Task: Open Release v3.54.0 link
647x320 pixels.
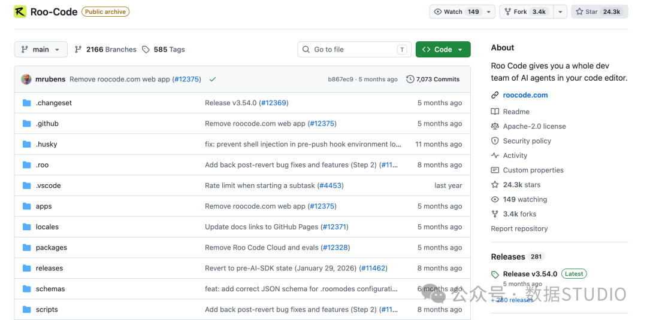Action: coord(530,274)
